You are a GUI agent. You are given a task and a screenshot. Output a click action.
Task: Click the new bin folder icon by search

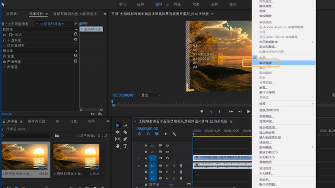(x=57, y=136)
